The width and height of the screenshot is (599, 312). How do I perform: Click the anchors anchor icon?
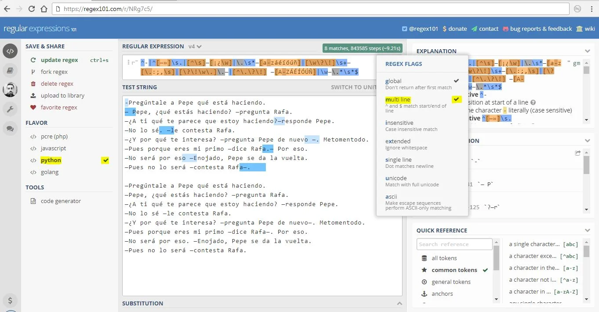424,294
